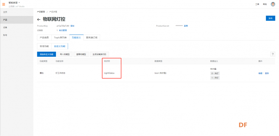This screenshot has width=279, height=136.
Task: Click the 0 - 关灯 value tag
Action: [215, 73]
